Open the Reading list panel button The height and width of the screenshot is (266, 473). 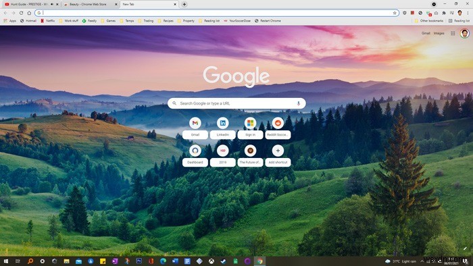click(x=459, y=21)
